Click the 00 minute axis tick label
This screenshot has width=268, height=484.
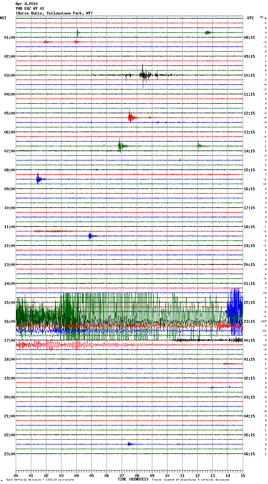coord(16,475)
